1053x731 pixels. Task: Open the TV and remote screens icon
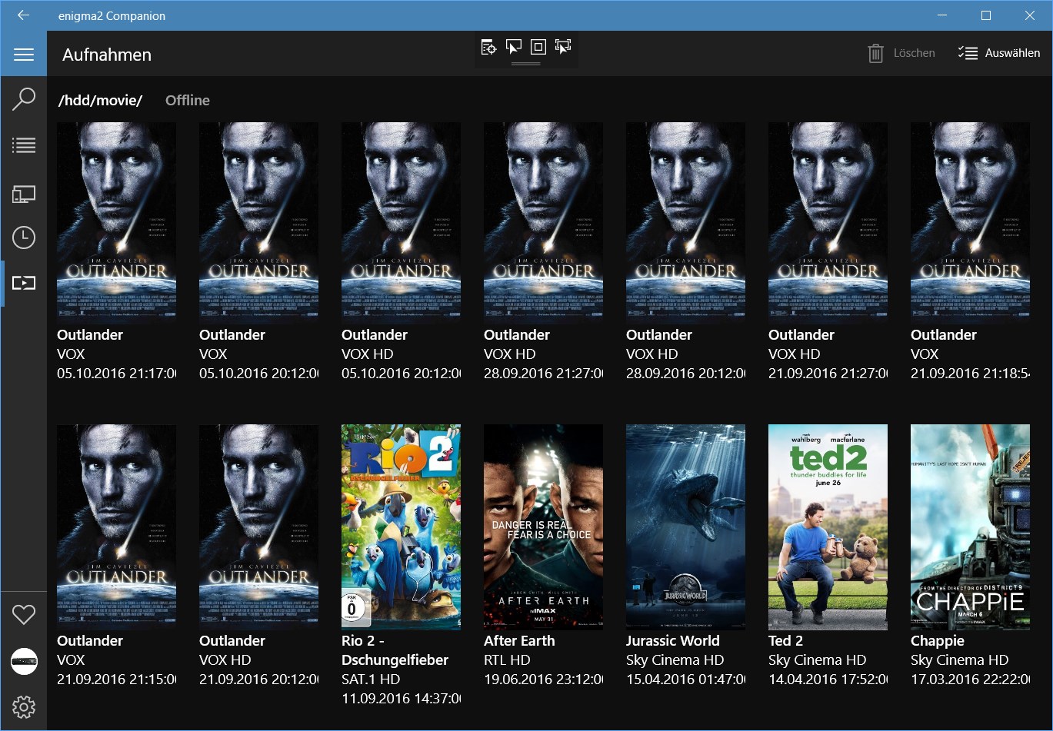pyautogui.click(x=24, y=194)
